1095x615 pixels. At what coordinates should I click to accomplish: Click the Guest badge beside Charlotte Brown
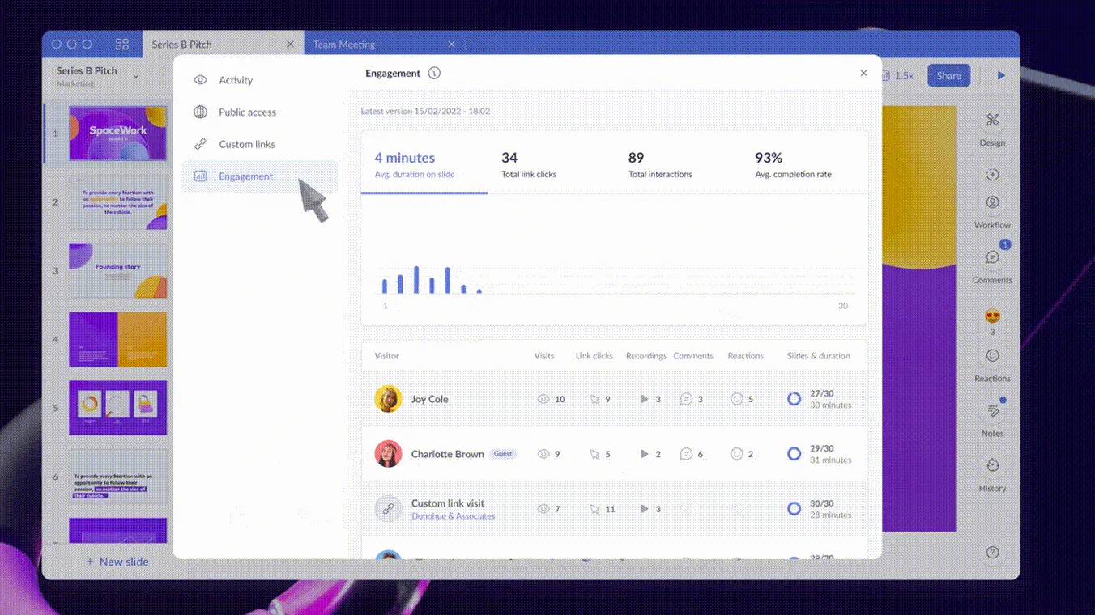503,454
